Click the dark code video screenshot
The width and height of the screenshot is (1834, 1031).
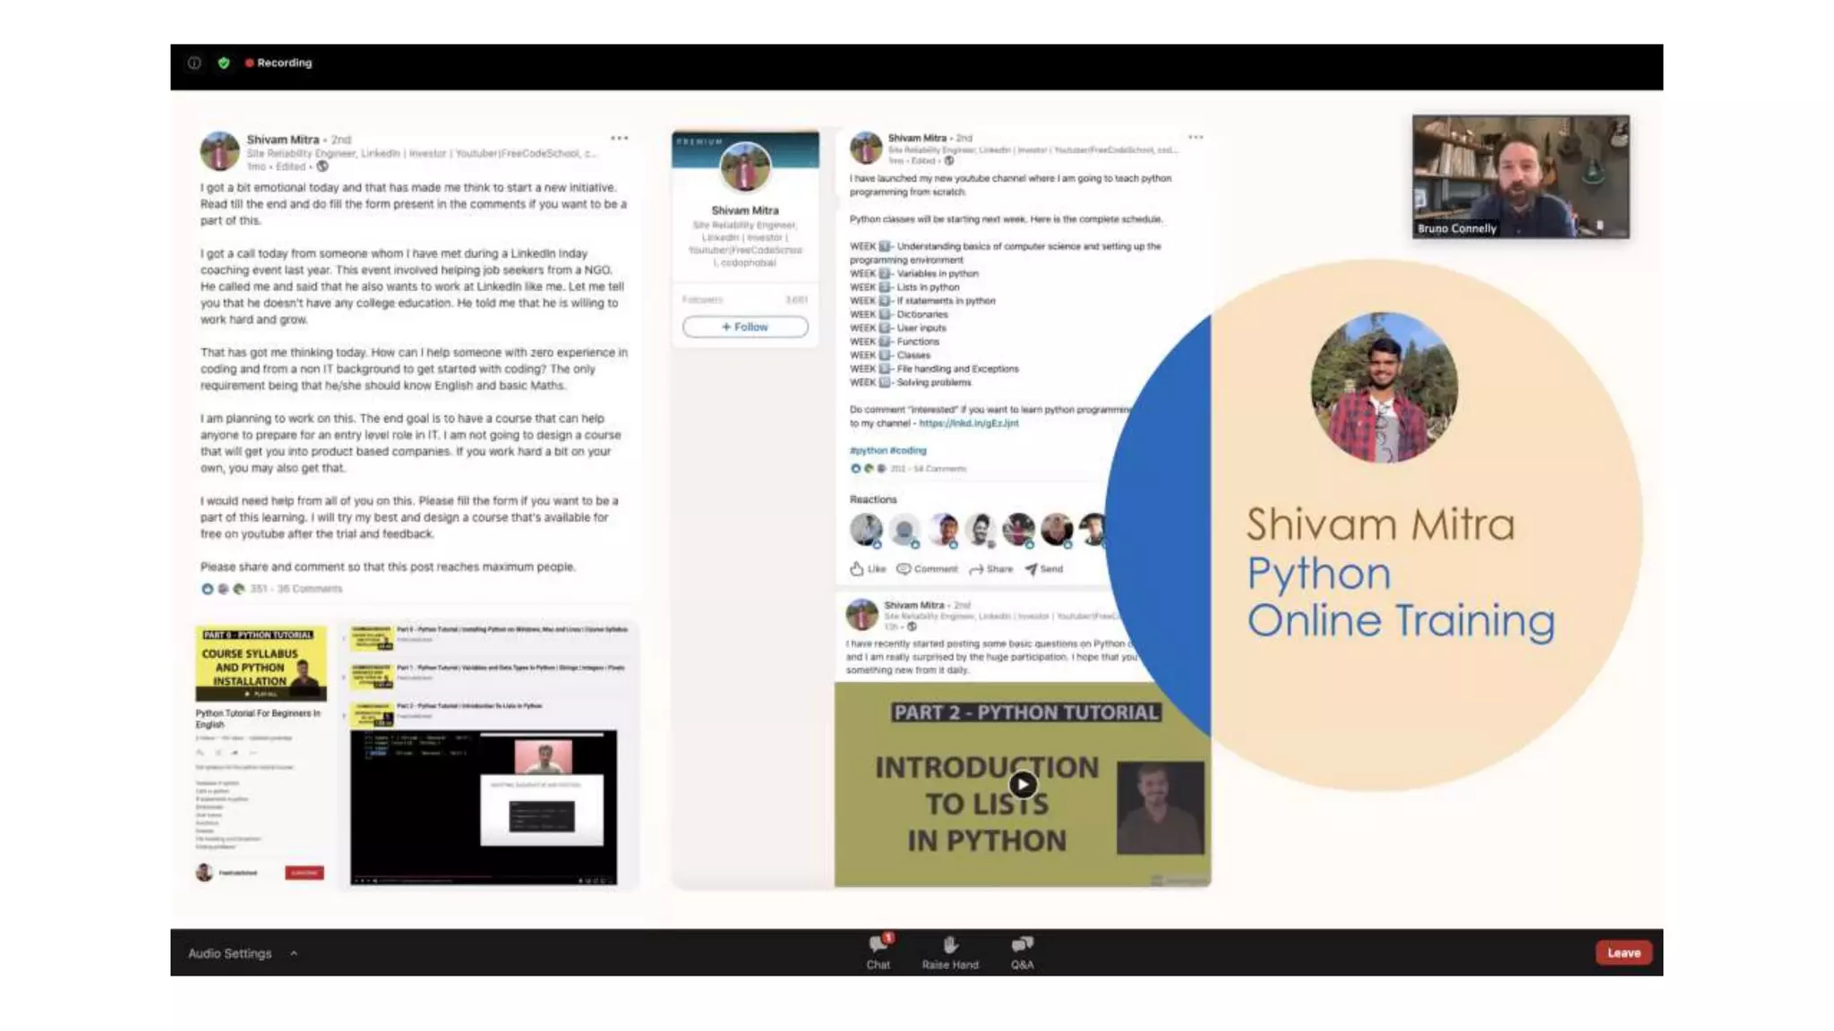484,807
